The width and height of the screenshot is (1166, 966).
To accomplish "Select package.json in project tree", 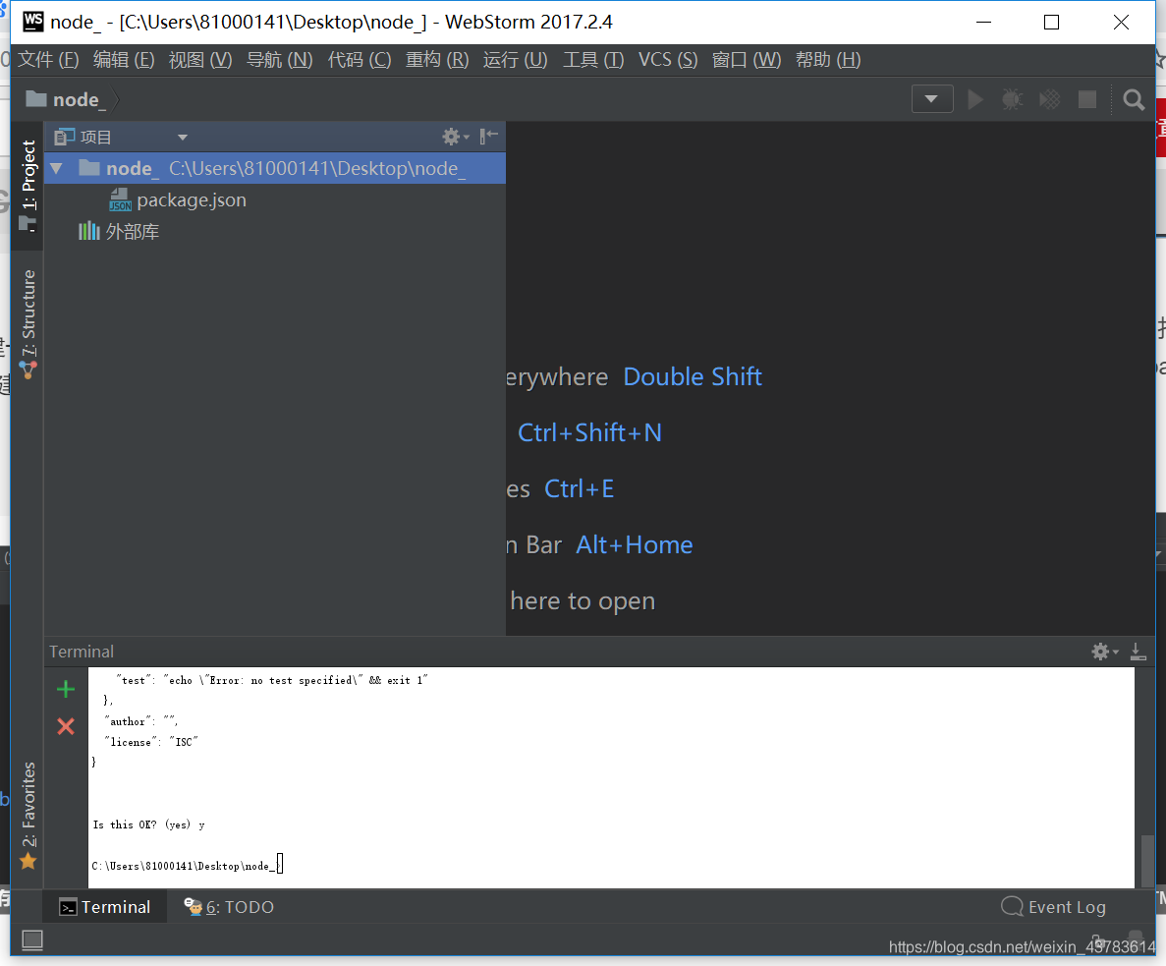I will (x=178, y=200).
